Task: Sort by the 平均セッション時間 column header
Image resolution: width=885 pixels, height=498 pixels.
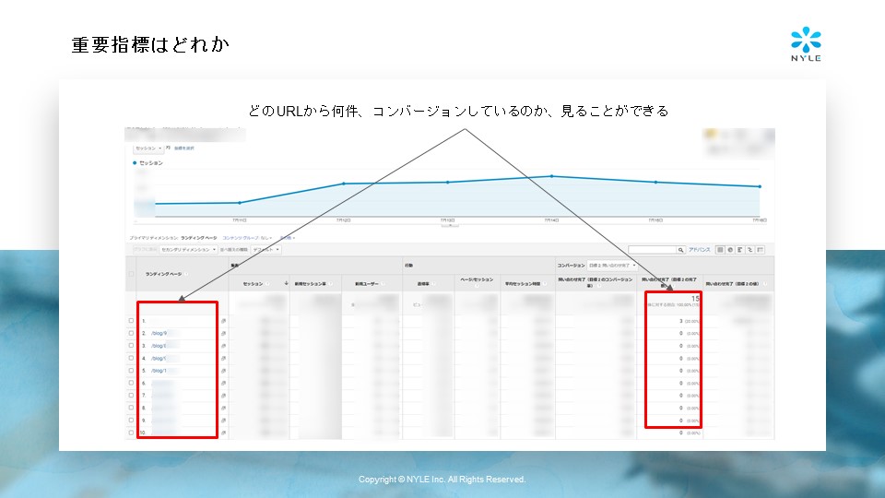Action: click(523, 283)
